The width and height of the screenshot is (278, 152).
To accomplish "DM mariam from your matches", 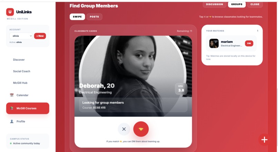I will [249, 43].
